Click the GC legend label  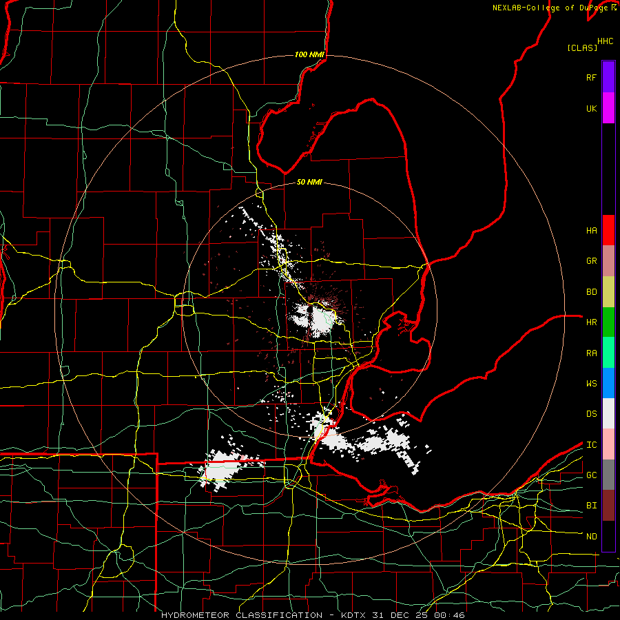[591, 475]
